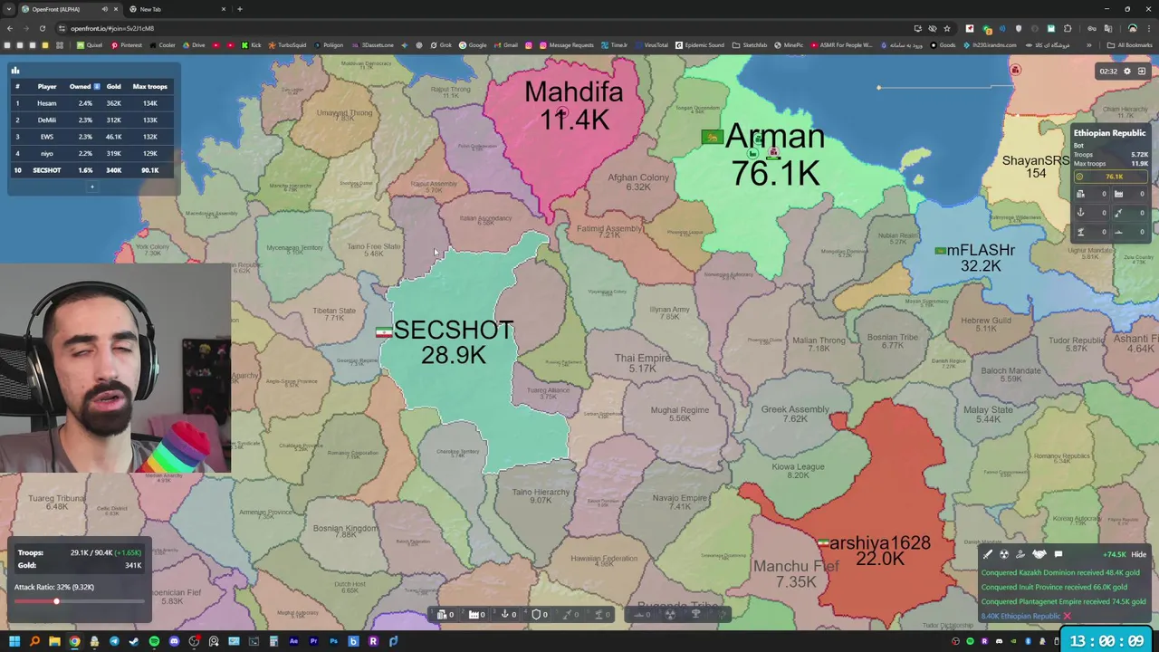Bookmark this page with the star

coord(947,28)
